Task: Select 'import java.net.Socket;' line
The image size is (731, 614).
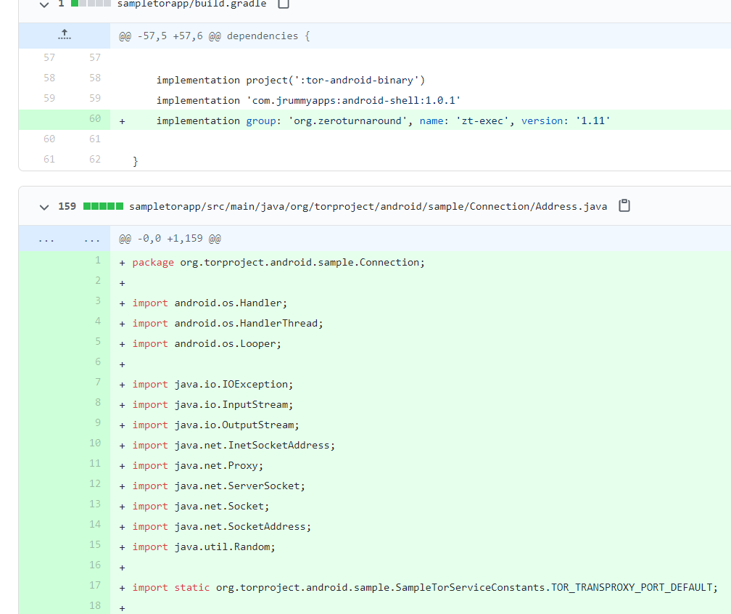Action: click(x=200, y=507)
